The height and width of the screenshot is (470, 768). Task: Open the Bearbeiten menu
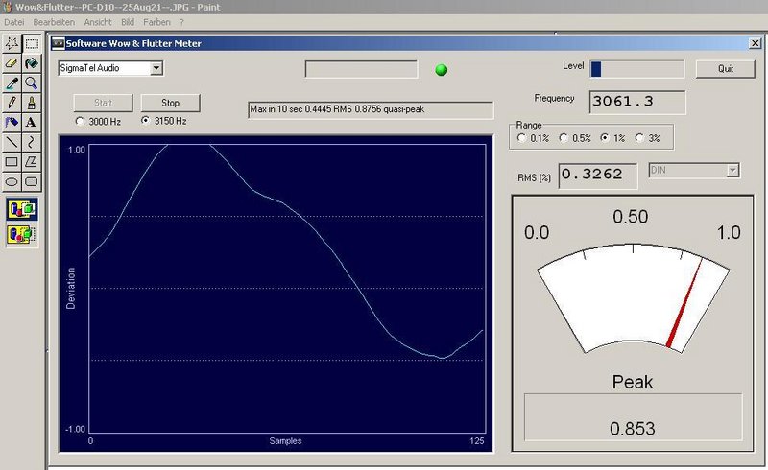[54, 22]
